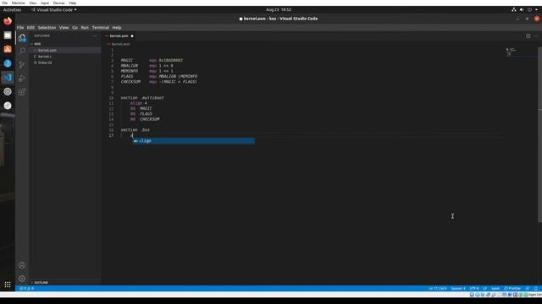
Task: Open the VirtualBox Machine menu
Action: coord(18,3)
